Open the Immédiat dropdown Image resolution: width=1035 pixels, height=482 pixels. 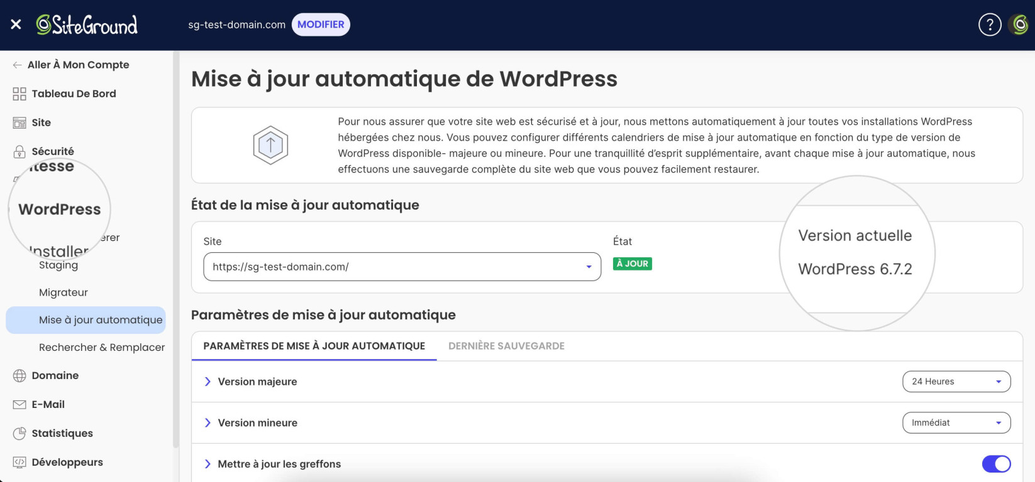956,423
